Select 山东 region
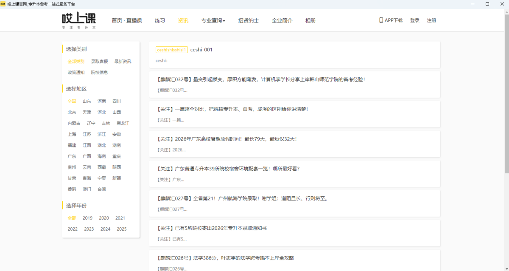The image size is (509, 271). (x=87, y=102)
